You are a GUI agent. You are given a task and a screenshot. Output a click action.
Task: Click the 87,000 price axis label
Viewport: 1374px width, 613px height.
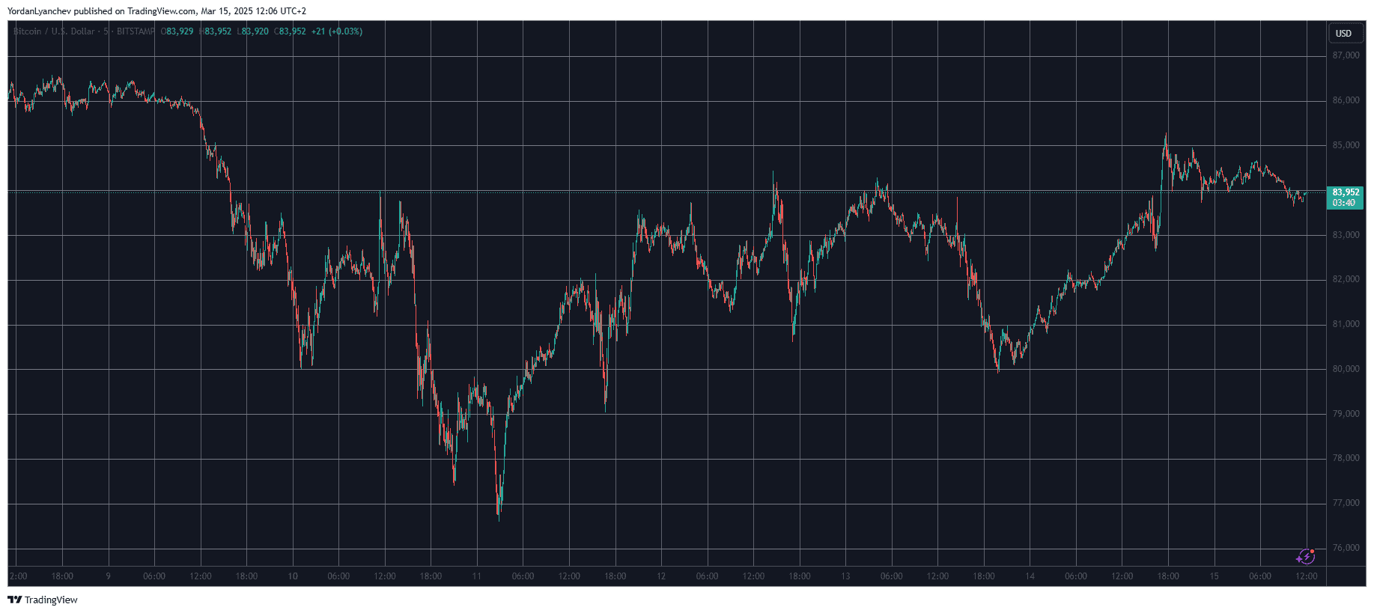[1346, 55]
